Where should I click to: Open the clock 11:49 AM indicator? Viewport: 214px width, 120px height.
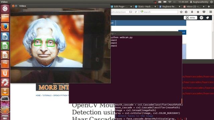(183, 2)
